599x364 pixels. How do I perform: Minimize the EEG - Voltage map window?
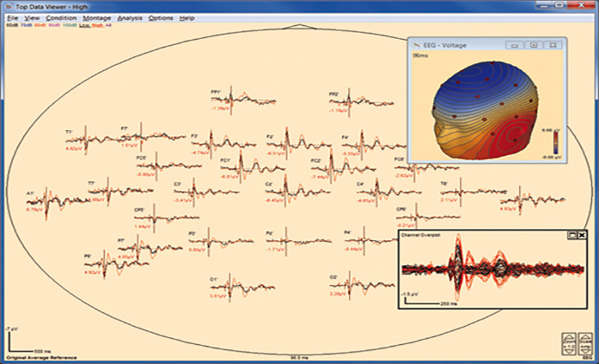click(x=514, y=44)
